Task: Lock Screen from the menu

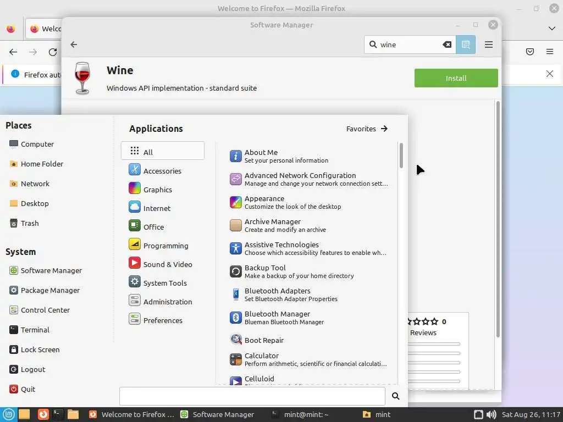Action: pyautogui.click(x=35, y=349)
